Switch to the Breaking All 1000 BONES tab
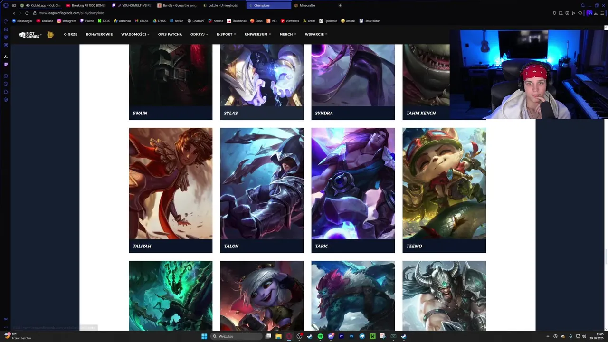The height and width of the screenshot is (342, 608). coord(85,5)
